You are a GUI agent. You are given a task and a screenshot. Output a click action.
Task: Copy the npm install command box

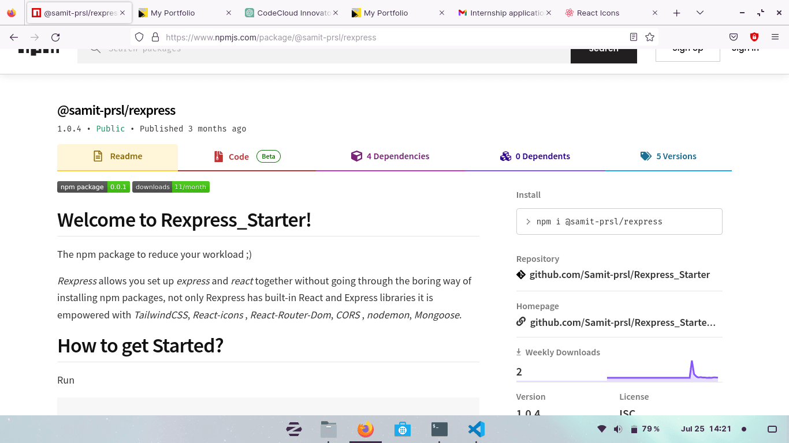click(619, 221)
